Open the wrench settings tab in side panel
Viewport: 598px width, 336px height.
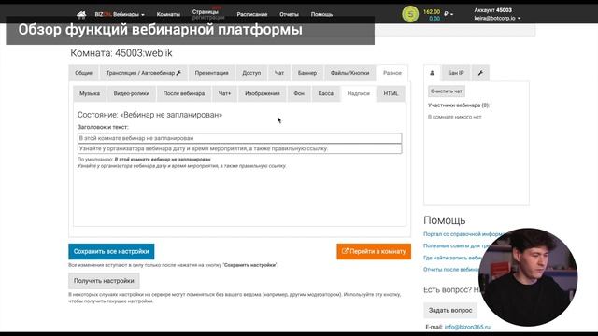(480, 73)
